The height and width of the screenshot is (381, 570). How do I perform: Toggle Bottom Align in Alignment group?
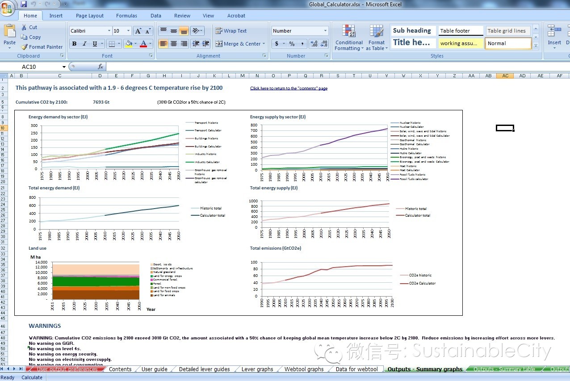184,31
